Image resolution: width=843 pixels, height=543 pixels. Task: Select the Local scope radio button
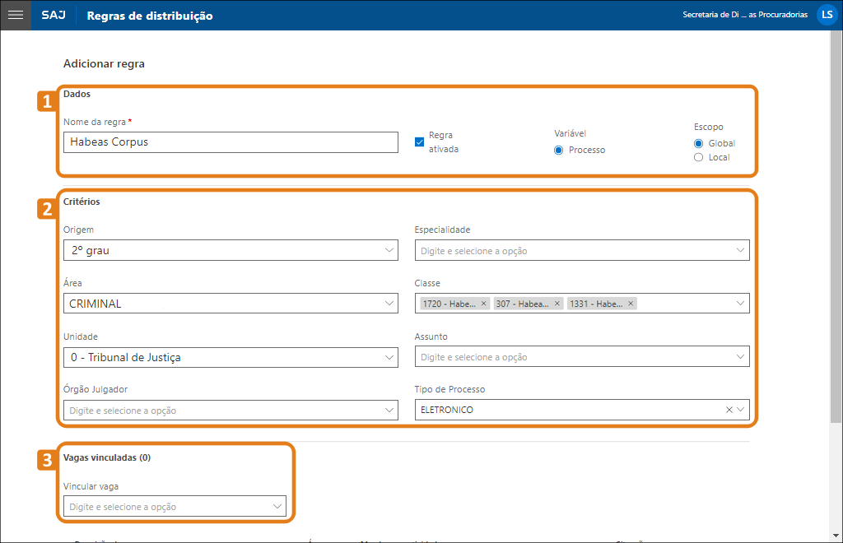coord(699,157)
